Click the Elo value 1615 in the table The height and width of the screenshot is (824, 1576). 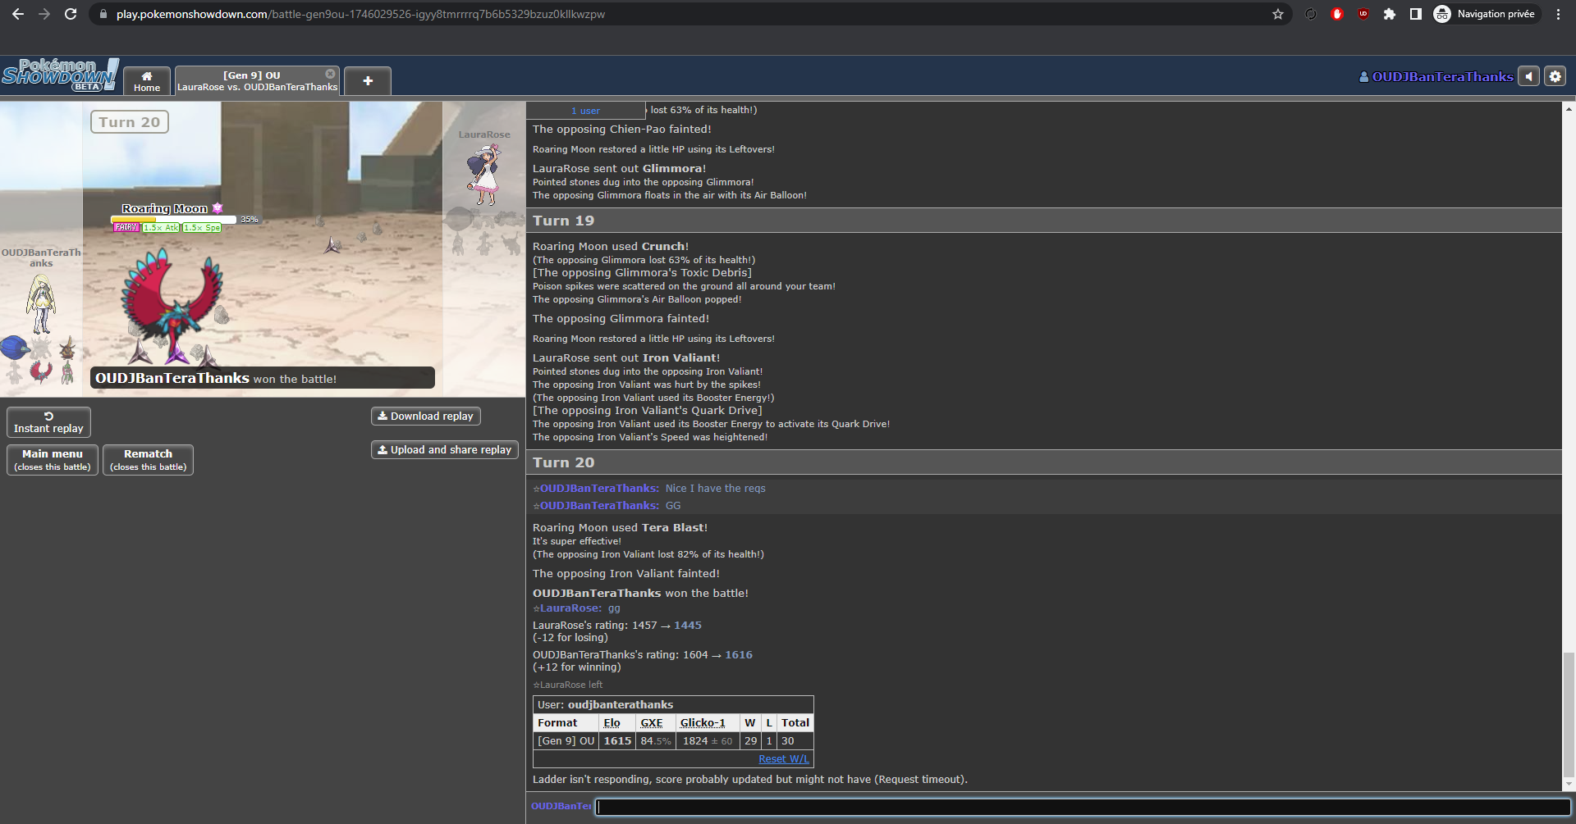coord(617,741)
